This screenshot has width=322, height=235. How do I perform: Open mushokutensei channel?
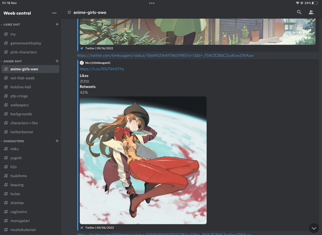(30, 230)
